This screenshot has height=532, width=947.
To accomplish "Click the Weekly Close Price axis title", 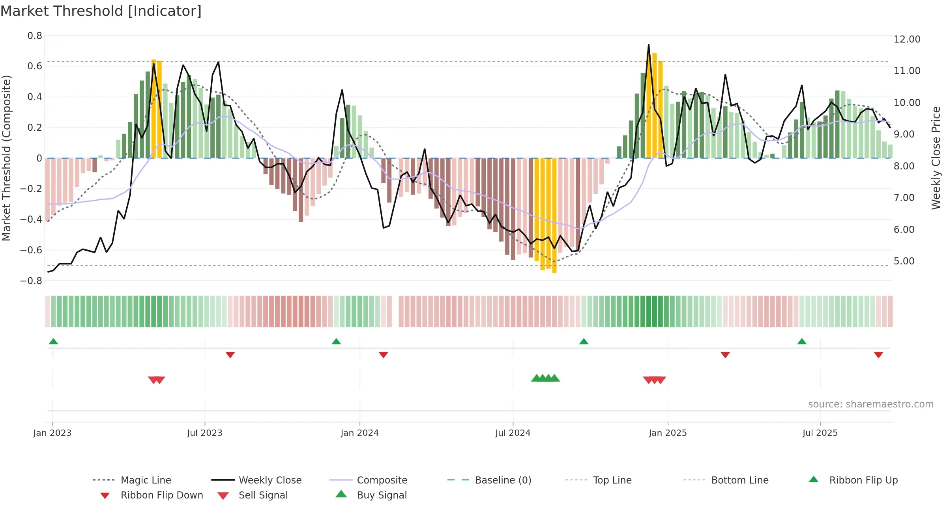I will (936, 158).
